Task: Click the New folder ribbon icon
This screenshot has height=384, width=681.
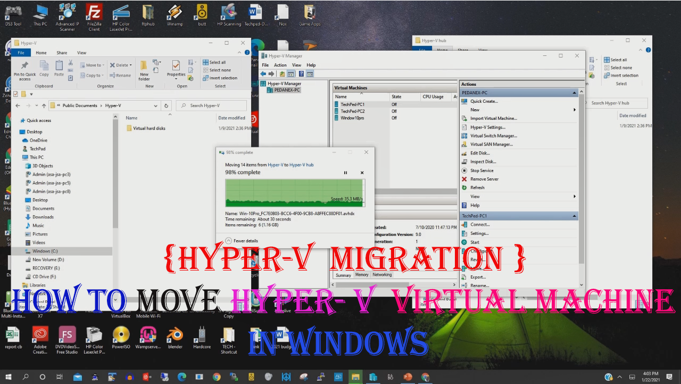Action: pyautogui.click(x=144, y=70)
